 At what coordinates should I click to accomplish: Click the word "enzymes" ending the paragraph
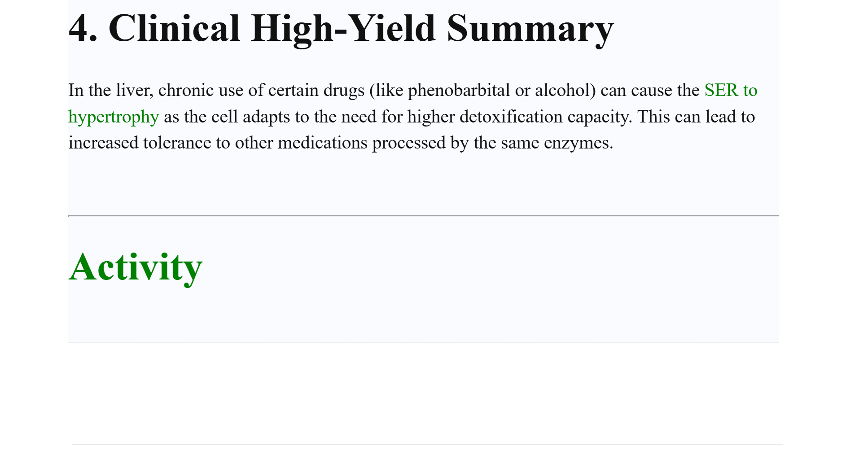(x=577, y=143)
